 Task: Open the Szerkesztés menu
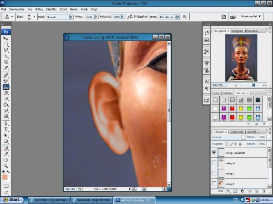[16, 10]
